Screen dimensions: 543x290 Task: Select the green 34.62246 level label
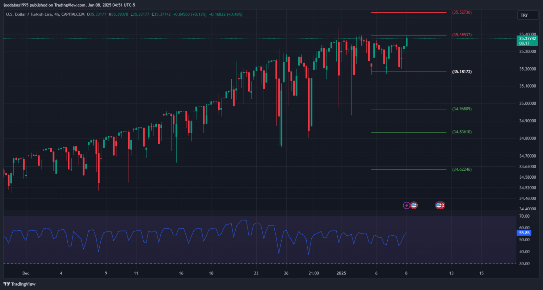tap(462, 169)
